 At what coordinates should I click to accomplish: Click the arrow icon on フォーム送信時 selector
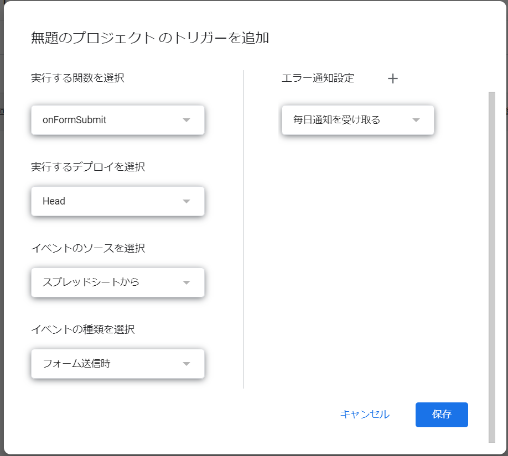click(x=188, y=363)
